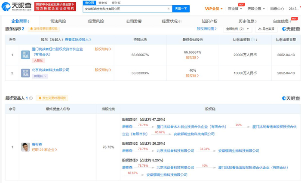Open 唐彬森's profile photo
The width and height of the screenshot is (301, 183).
click(x=26, y=147)
